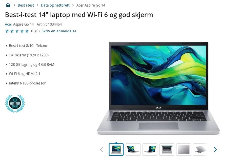Image resolution: width=243 pixels, height=162 pixels.
Task: Click the Acer Aspire Go 14 breadcrumb
Action: (91, 5)
